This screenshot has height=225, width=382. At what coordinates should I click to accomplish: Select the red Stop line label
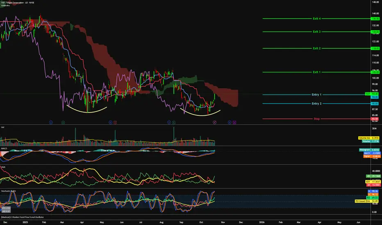click(316, 119)
